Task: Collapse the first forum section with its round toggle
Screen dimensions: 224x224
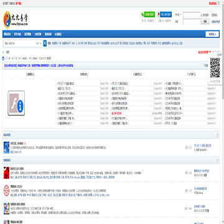Action: [x=217, y=135]
